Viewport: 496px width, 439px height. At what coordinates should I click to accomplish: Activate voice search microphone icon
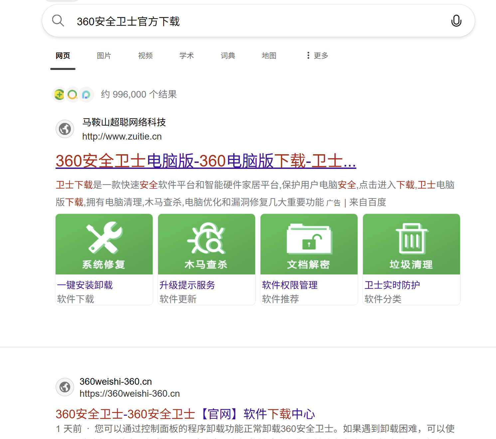click(x=456, y=21)
